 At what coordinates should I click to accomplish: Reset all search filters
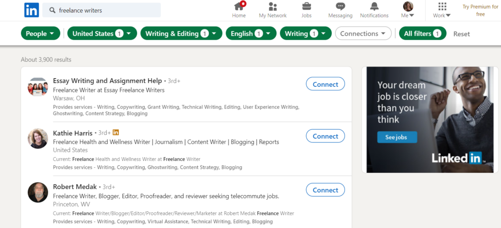pyautogui.click(x=461, y=34)
